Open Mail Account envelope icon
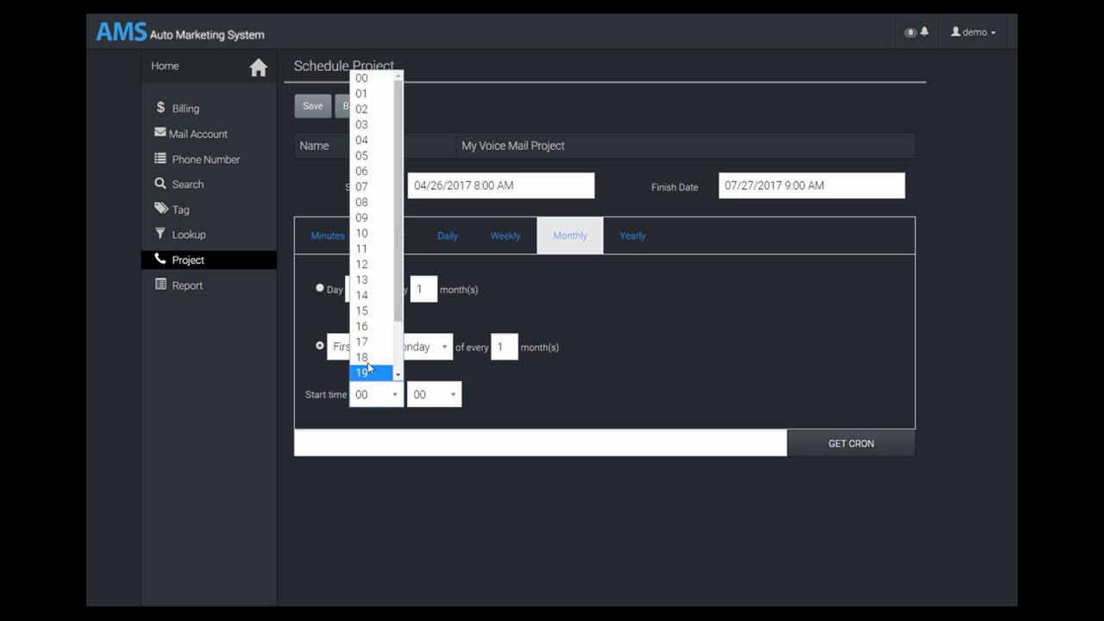 160,133
